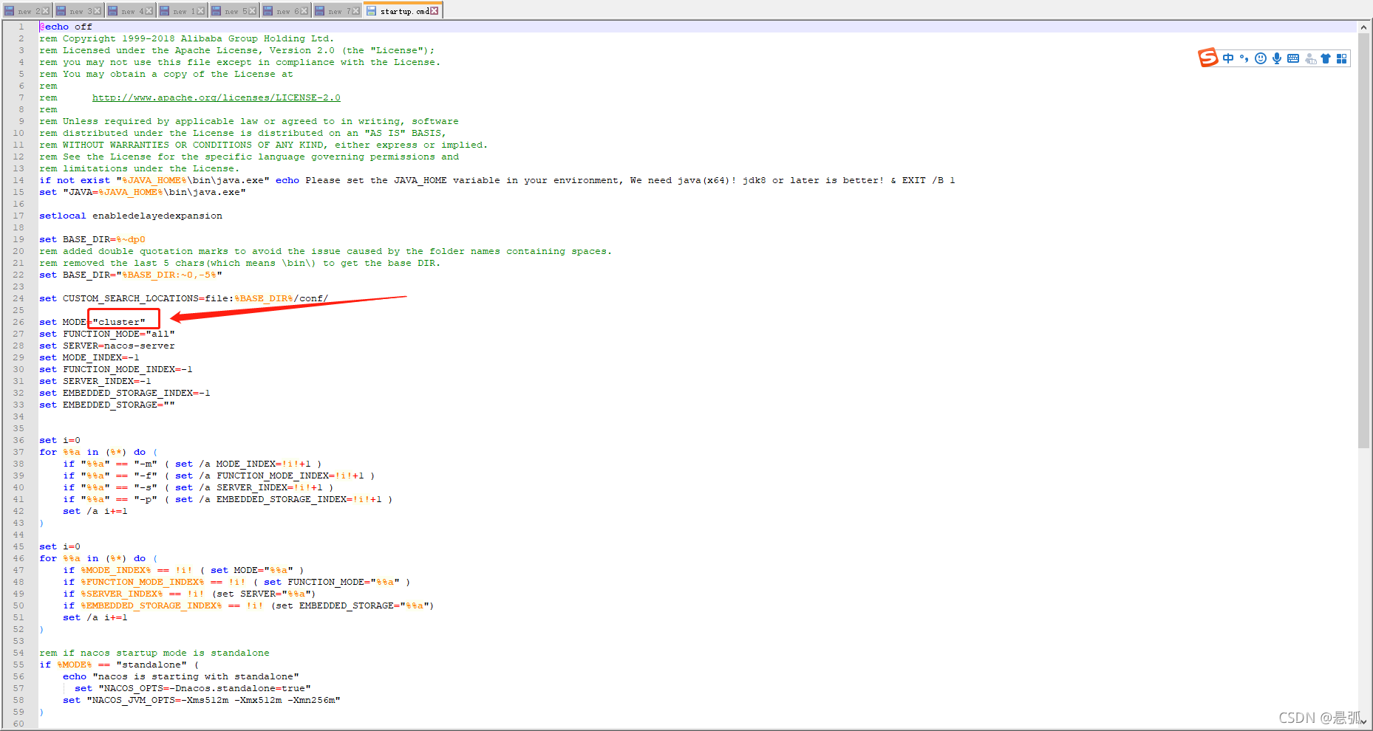This screenshot has width=1373, height=731.
Task: Toggle Chinese/English mode in Sogou bar
Action: (1228, 58)
